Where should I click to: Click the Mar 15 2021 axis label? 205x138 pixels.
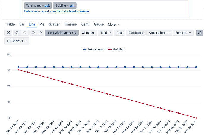[128, 127]
